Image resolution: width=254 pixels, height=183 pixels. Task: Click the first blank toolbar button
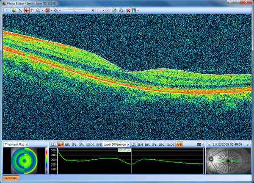7,11
